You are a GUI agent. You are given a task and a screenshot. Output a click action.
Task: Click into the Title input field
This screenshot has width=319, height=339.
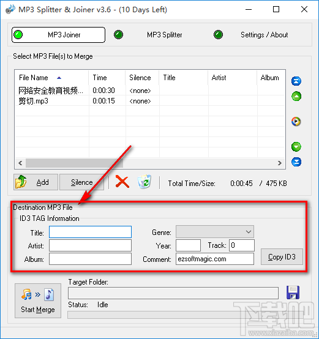90,232
